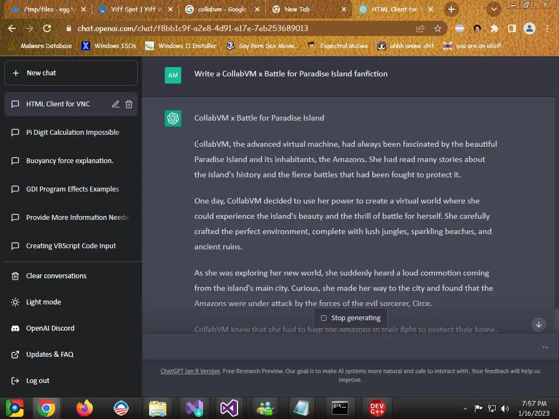Select the HTML Client for VNC chat
The image size is (559, 419).
coord(58,104)
